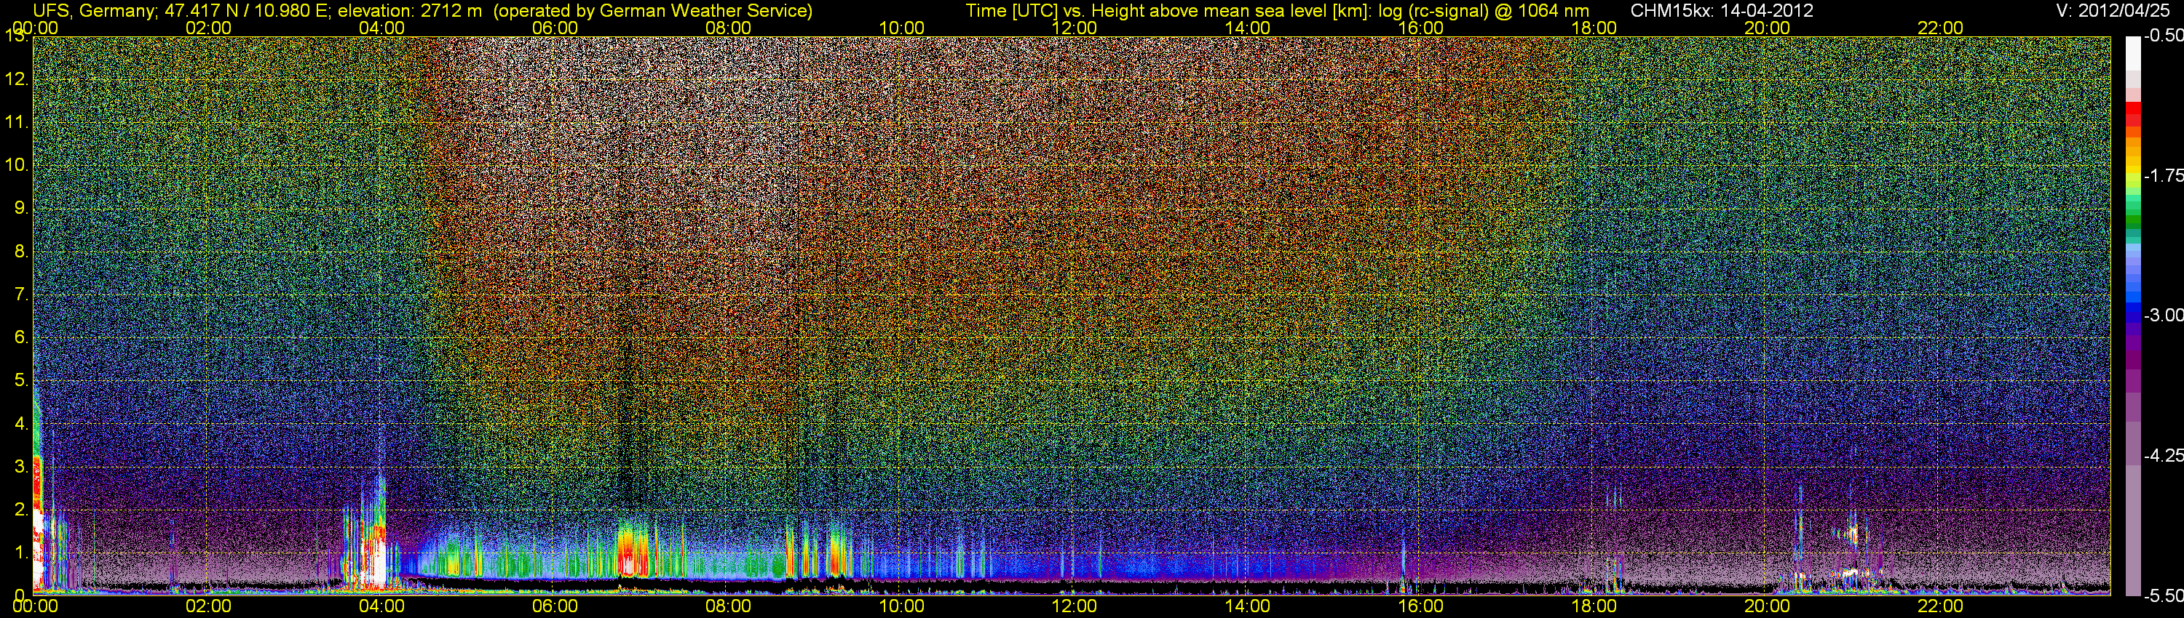This screenshot has width=2184, height=618.
Task: Click "10:00" on the bottom time axis
Action: [x=901, y=606]
